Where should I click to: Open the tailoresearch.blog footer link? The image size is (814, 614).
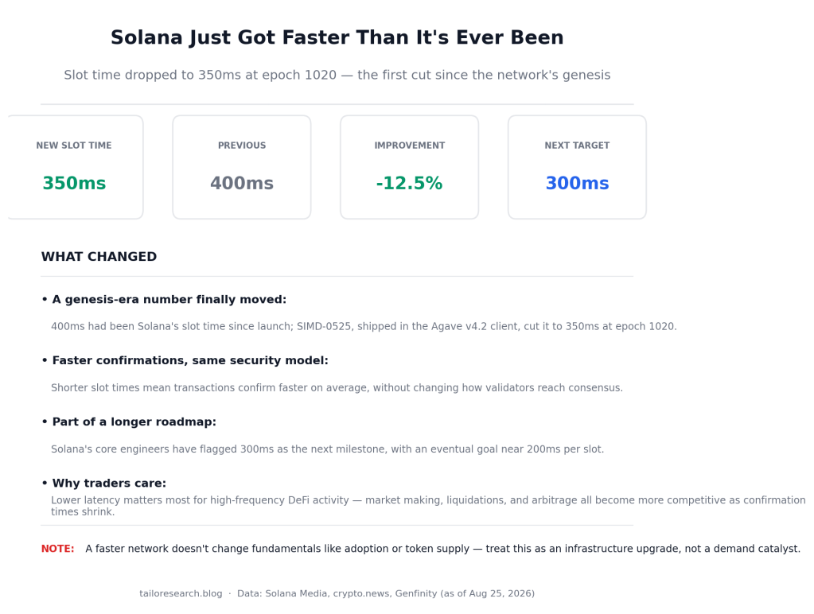point(181,593)
